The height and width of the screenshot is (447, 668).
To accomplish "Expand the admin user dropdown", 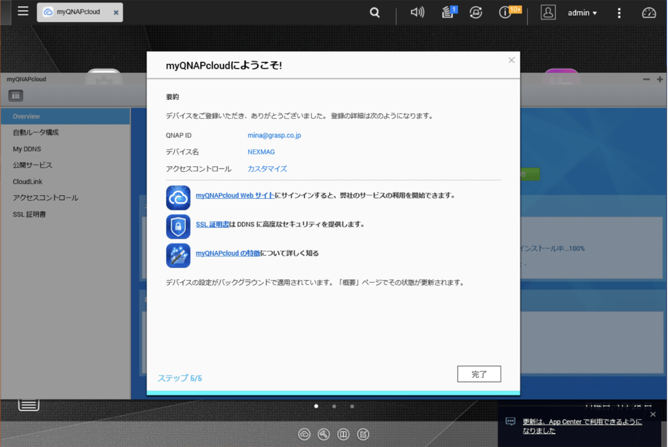I will click(x=582, y=13).
